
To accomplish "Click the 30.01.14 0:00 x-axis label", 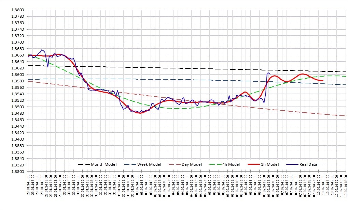I will (65, 184).
